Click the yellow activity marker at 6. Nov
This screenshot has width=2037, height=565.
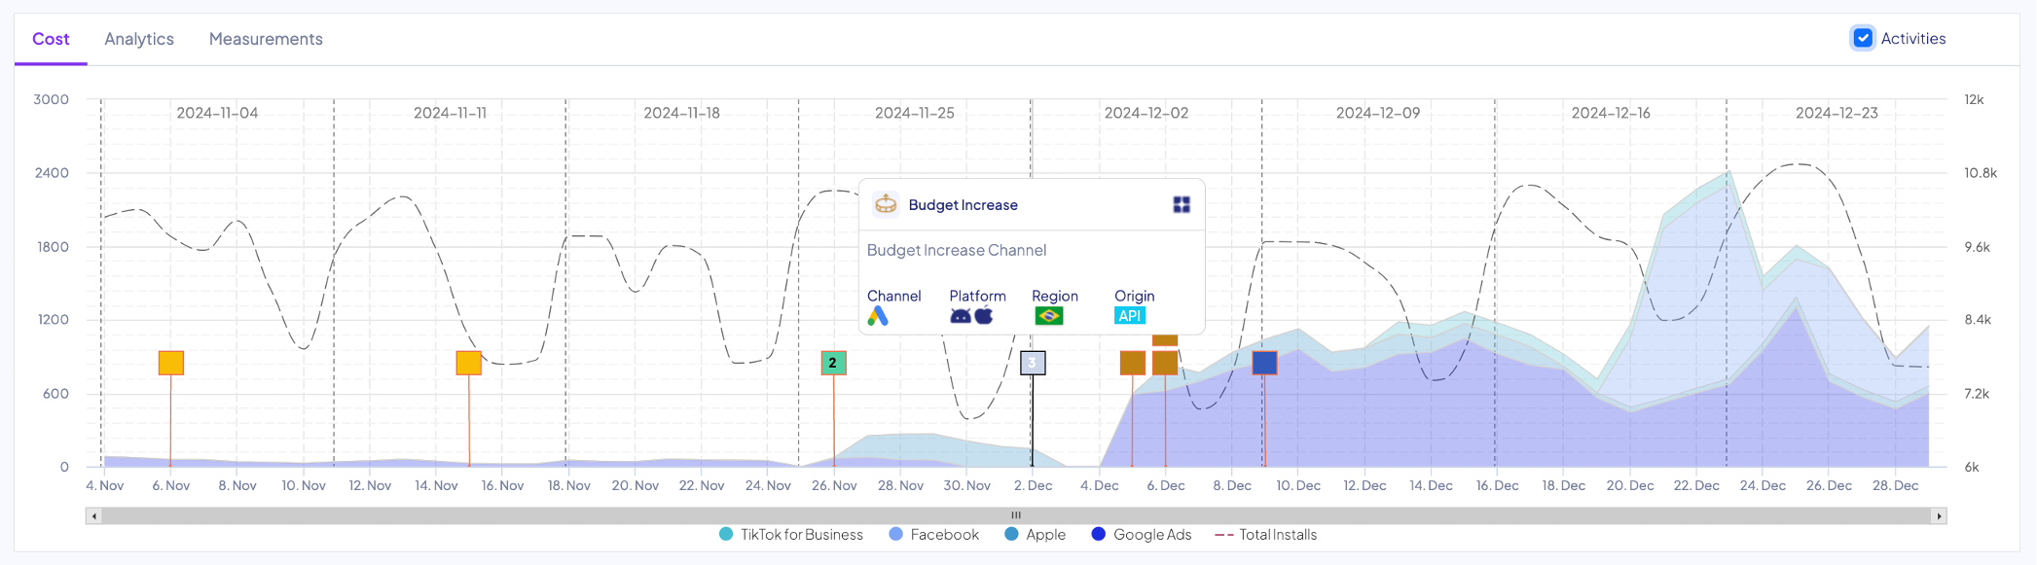pyautogui.click(x=171, y=363)
